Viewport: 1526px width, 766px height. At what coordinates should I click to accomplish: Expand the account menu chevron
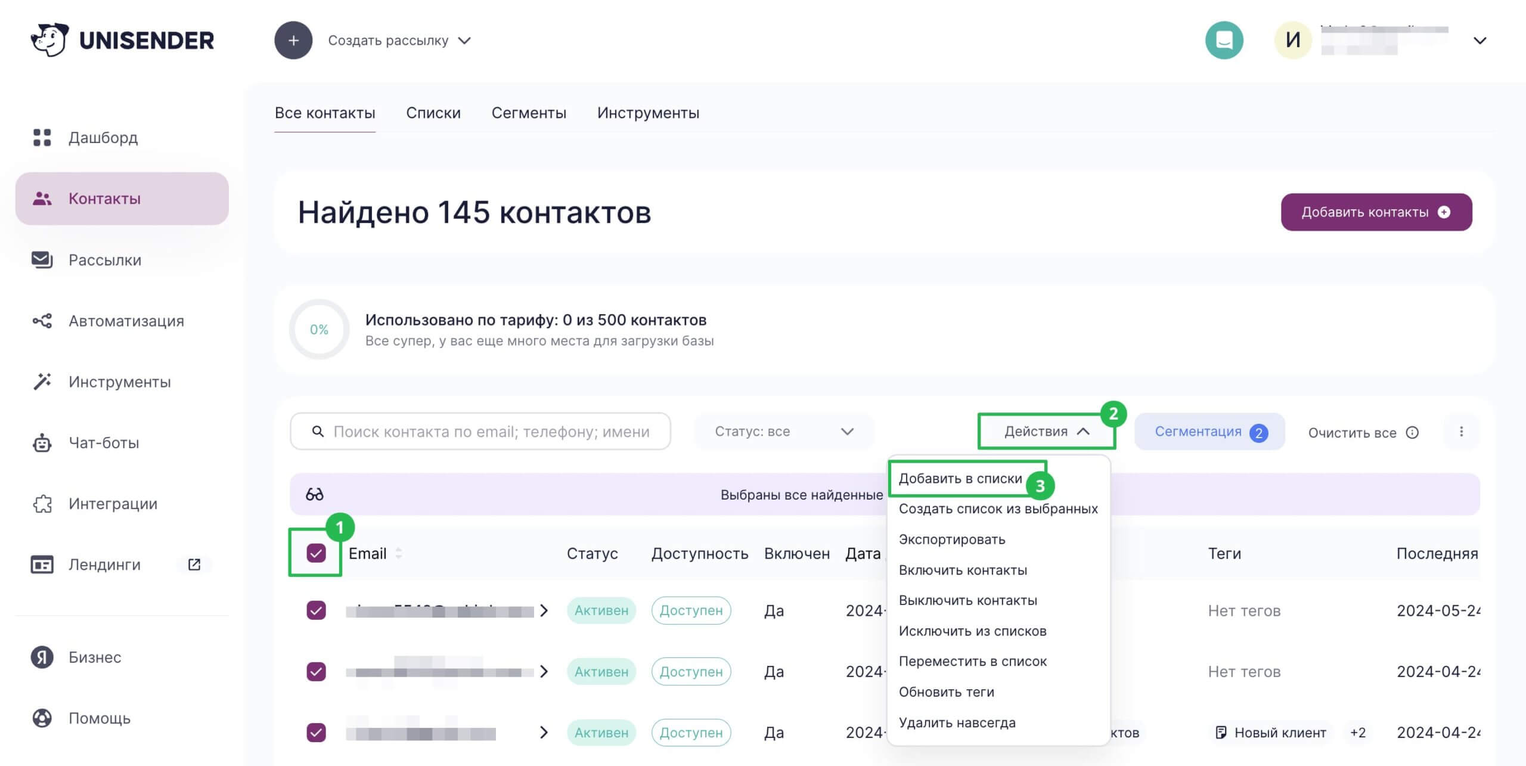[x=1480, y=41]
